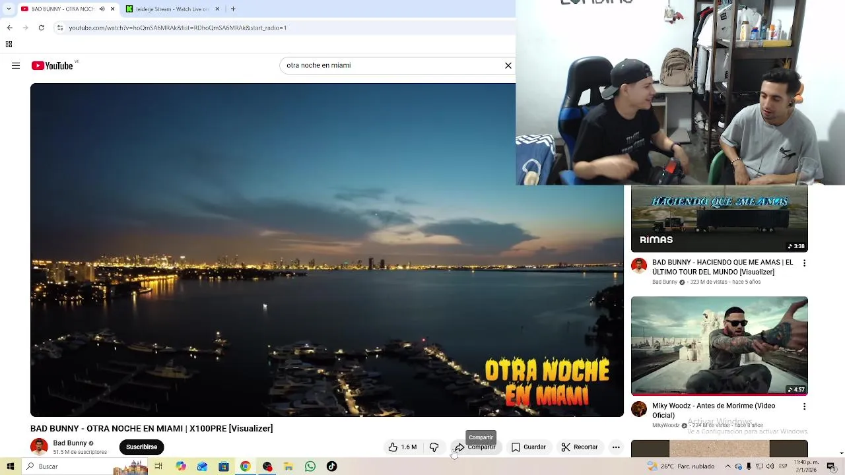
Task: Open Bad Bunny channel name link under the video
Action: (70, 443)
